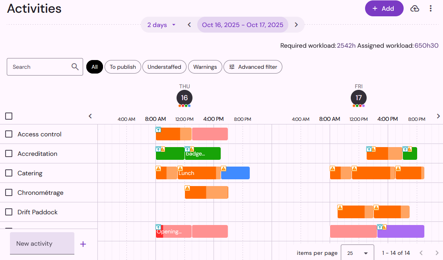
Task: Go to previous results page arrow
Action: click(x=421, y=253)
